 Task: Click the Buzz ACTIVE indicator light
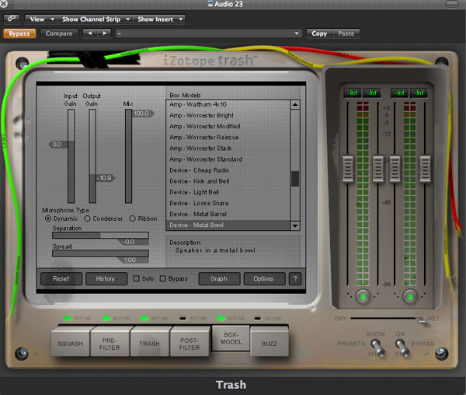click(x=258, y=319)
